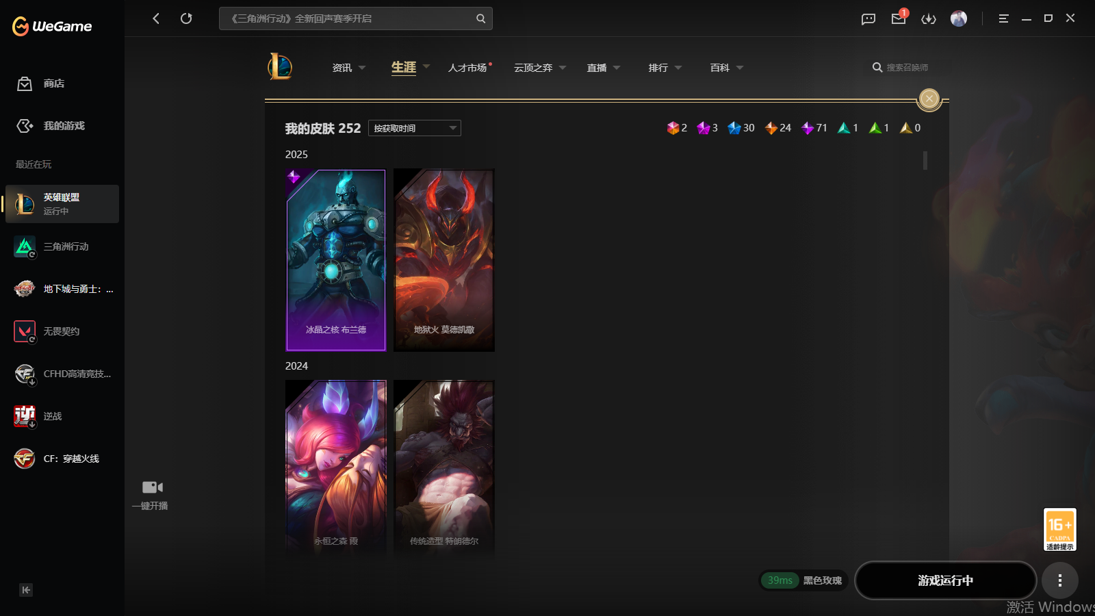Screen dimensions: 1095x616
Task: Open the three-dot more options button
Action: pyautogui.click(x=1060, y=580)
